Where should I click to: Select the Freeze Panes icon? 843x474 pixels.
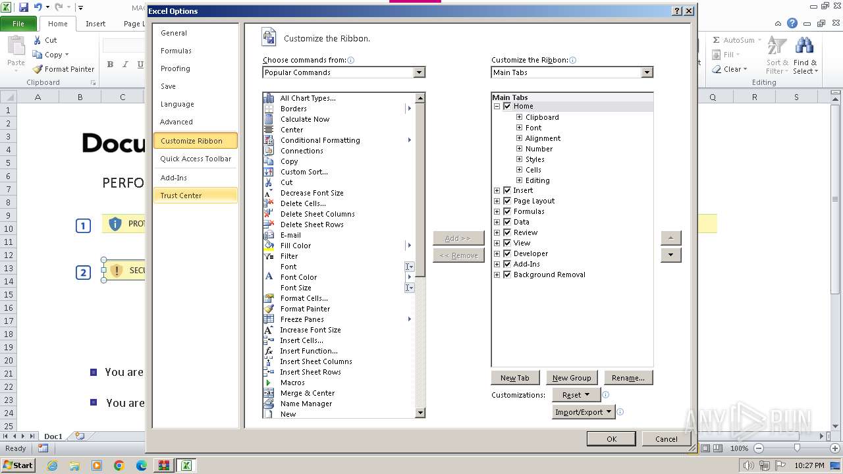[x=269, y=319]
